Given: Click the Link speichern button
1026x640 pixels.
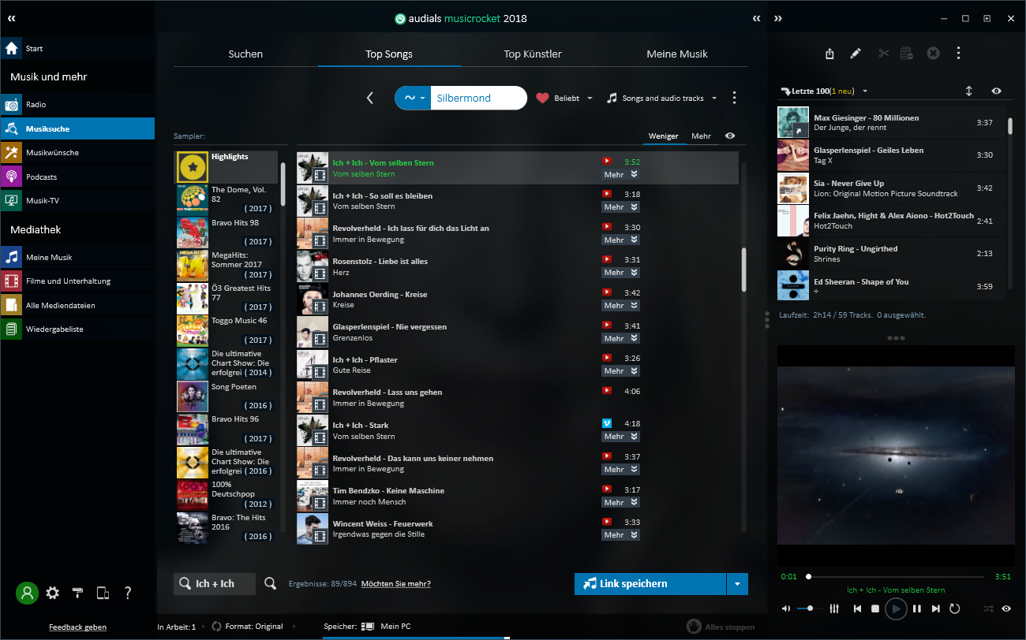Looking at the screenshot, I should [x=650, y=584].
